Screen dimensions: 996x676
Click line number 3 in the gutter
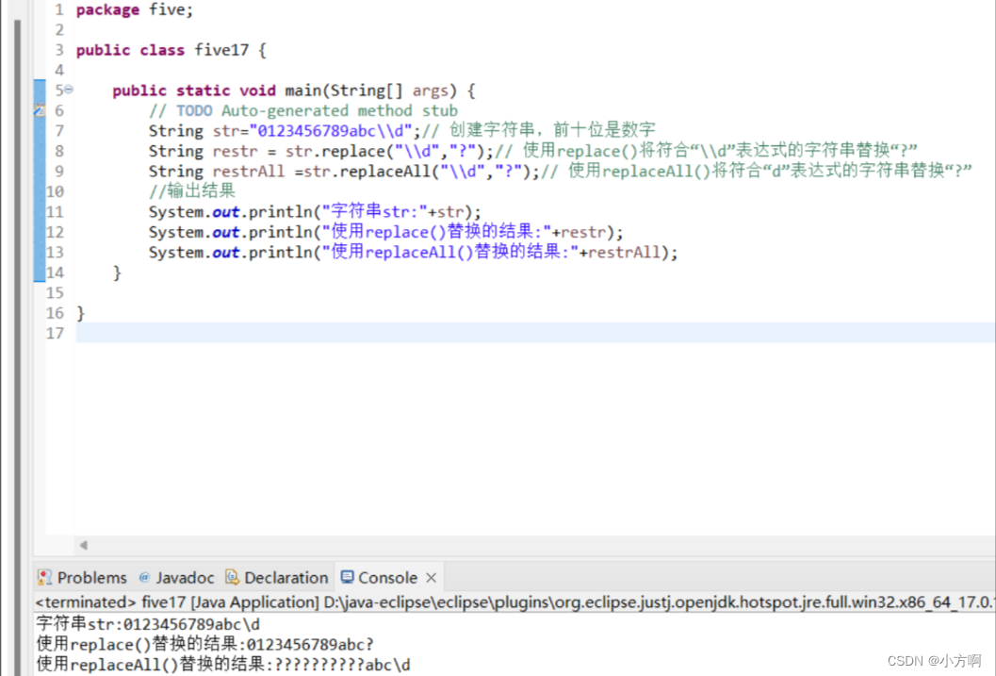[x=59, y=50]
